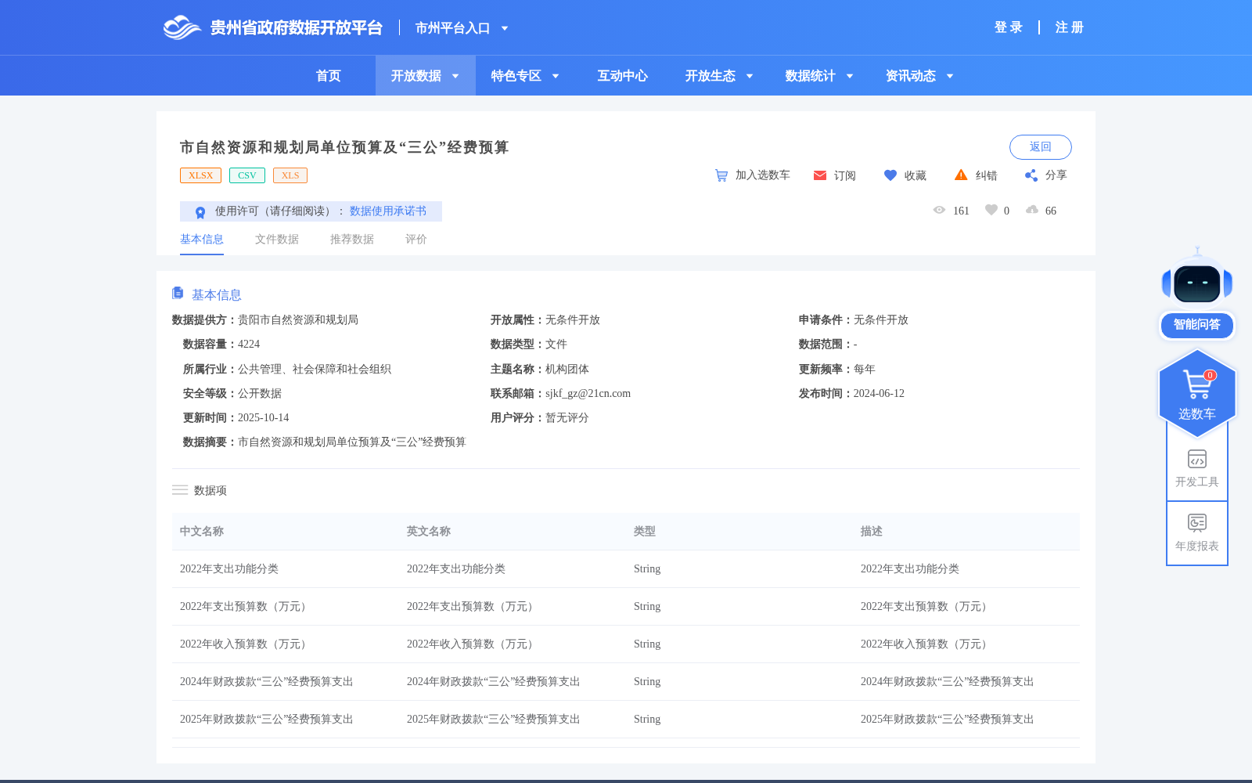The image size is (1252, 783).
Task: Expand the 开放数据 menu arrow
Action: pyautogui.click(x=455, y=76)
